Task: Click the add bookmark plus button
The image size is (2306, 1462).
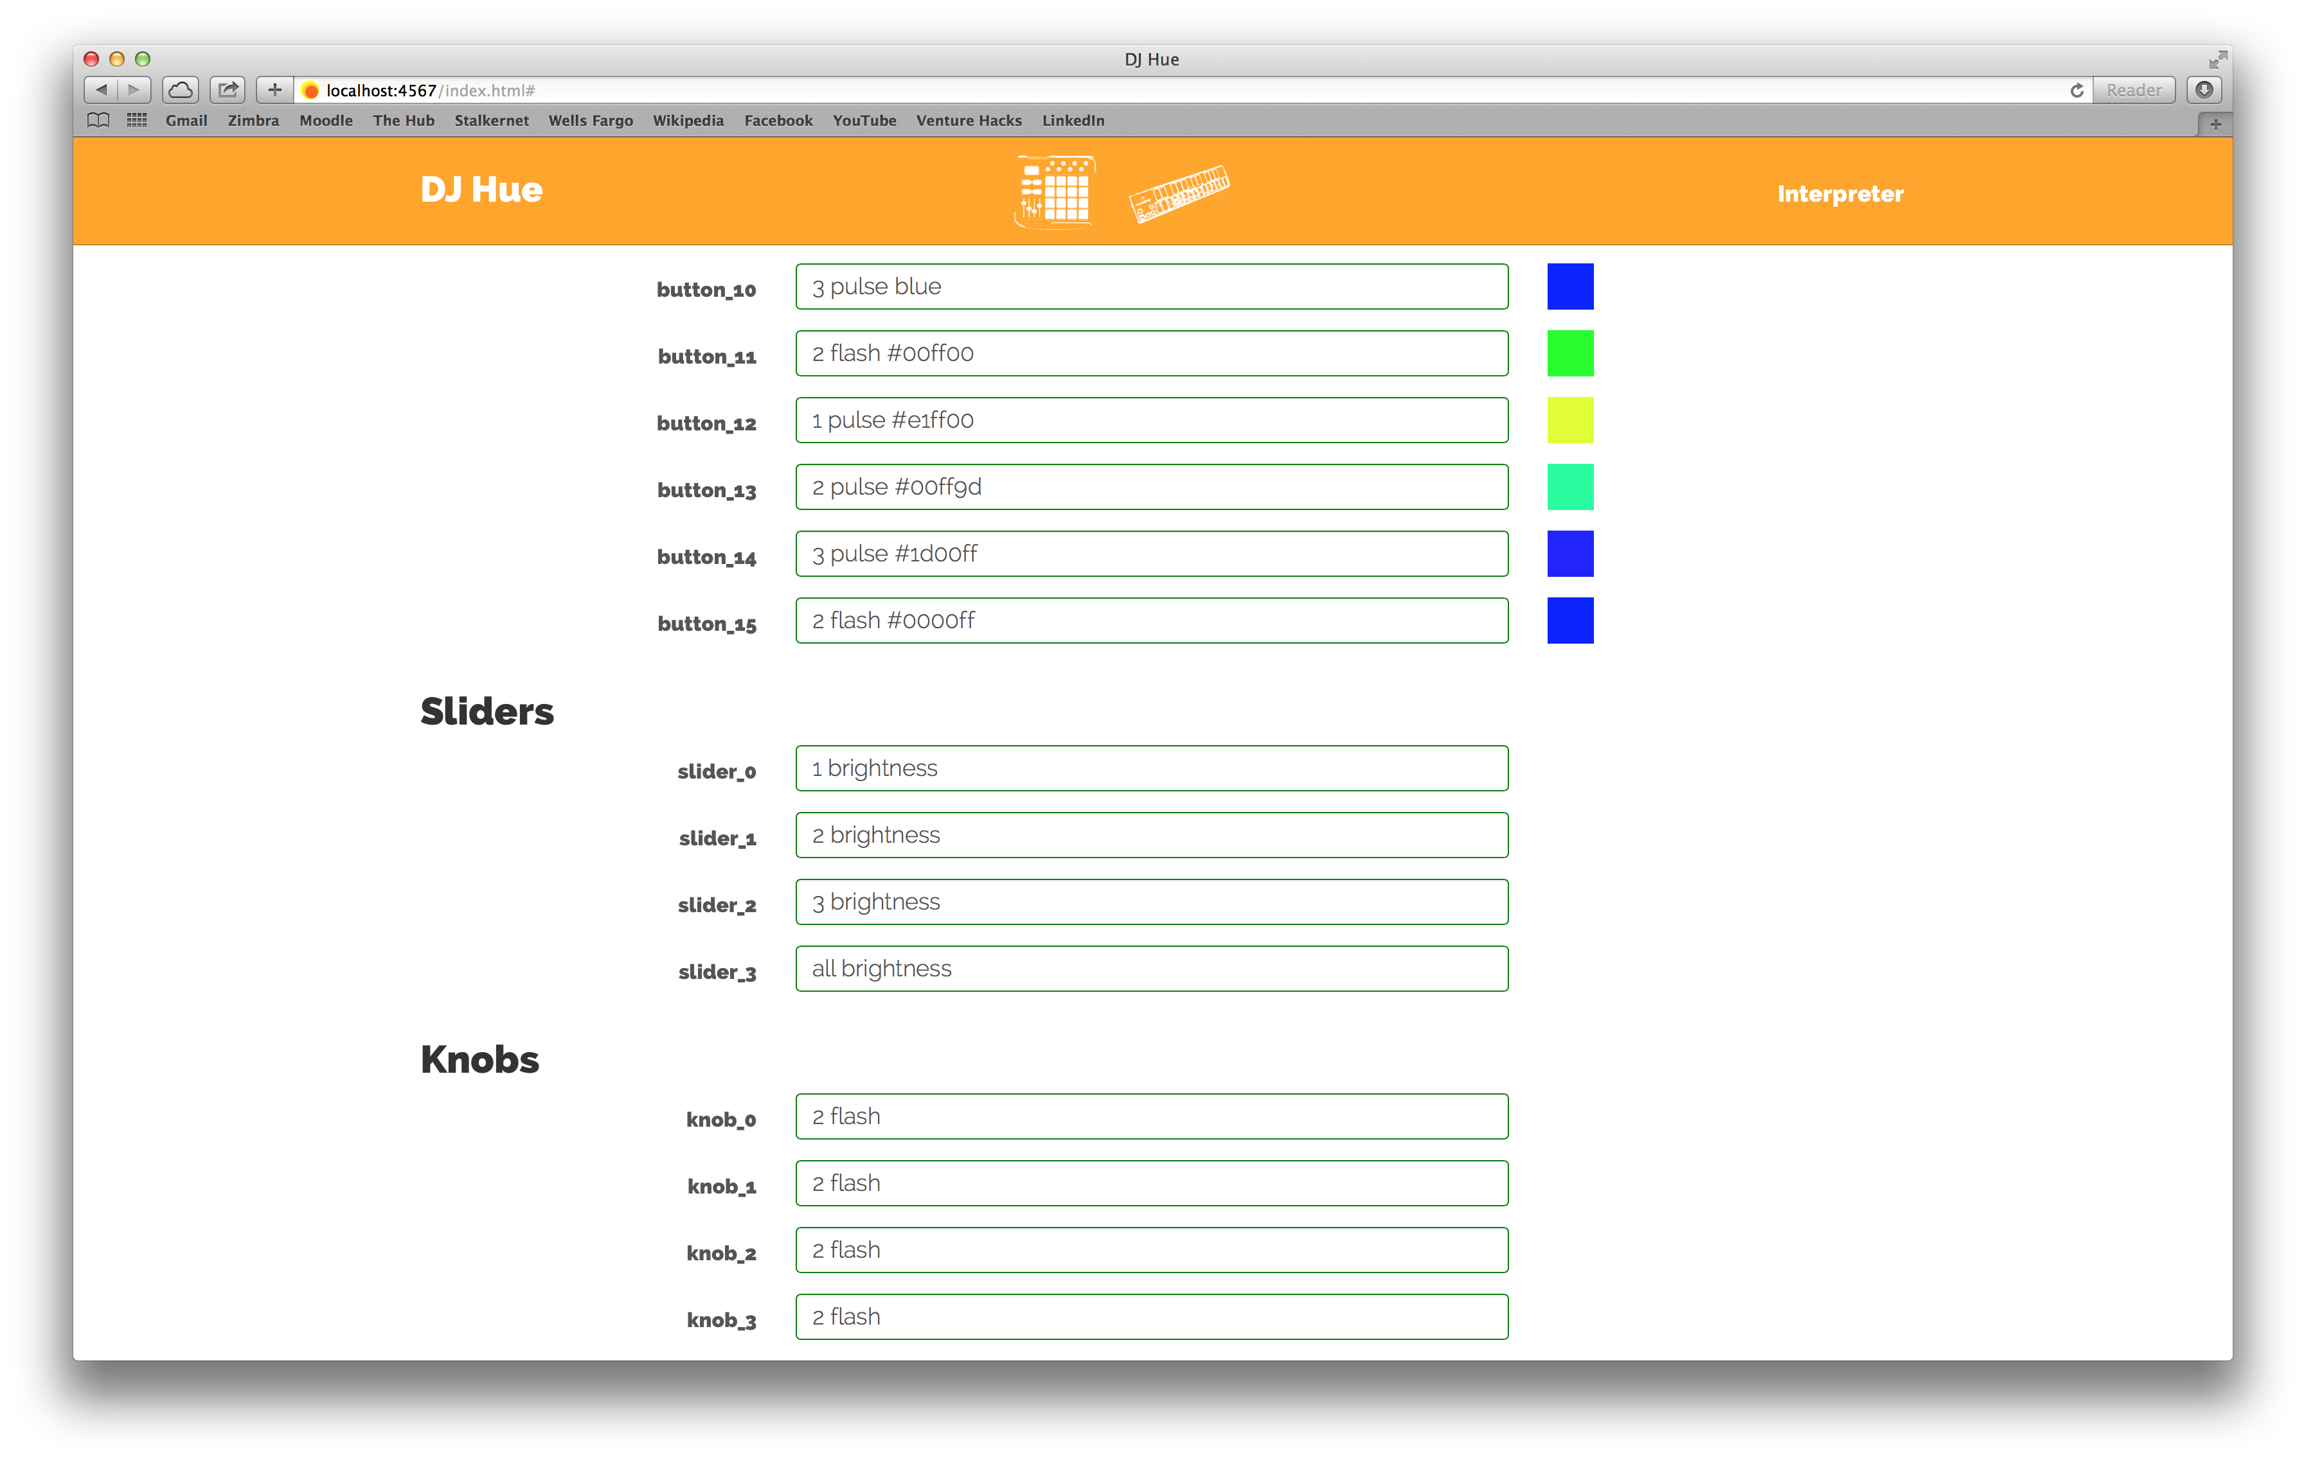Action: (x=275, y=90)
